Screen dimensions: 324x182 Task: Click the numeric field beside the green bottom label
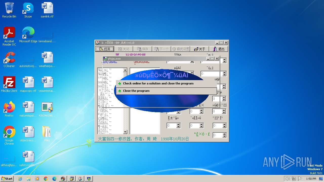point(217,135)
